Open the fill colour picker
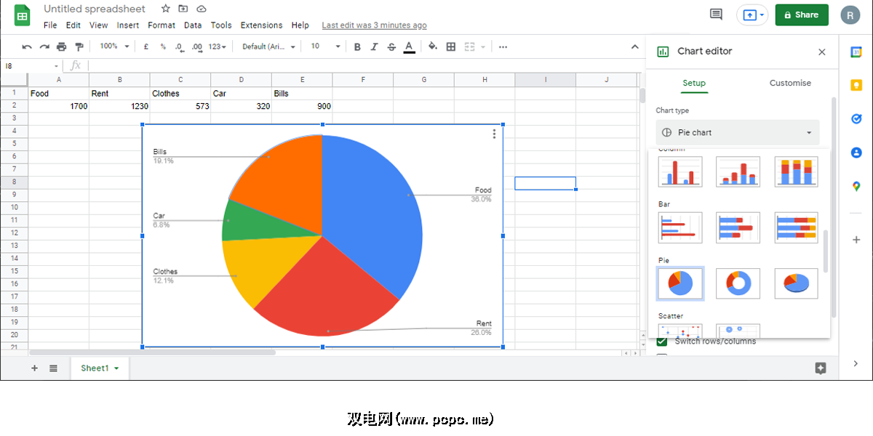This screenshot has height=436, width=873. click(x=433, y=47)
